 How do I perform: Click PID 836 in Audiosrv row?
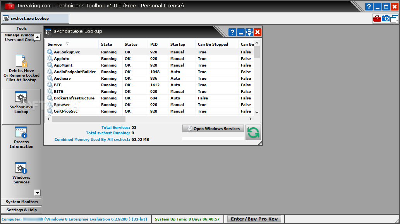[154, 78]
